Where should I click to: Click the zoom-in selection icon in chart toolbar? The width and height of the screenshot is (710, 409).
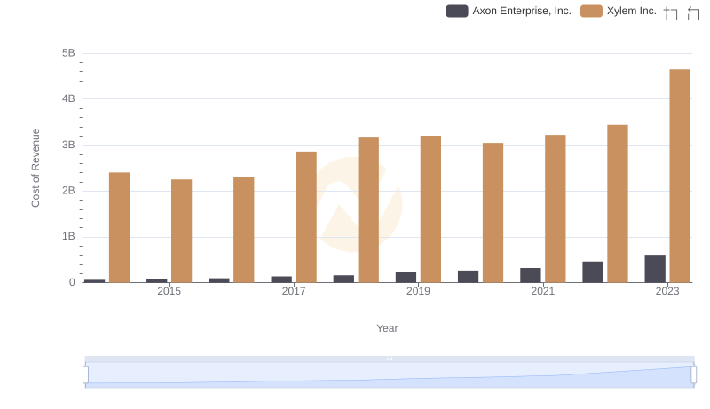(x=671, y=13)
